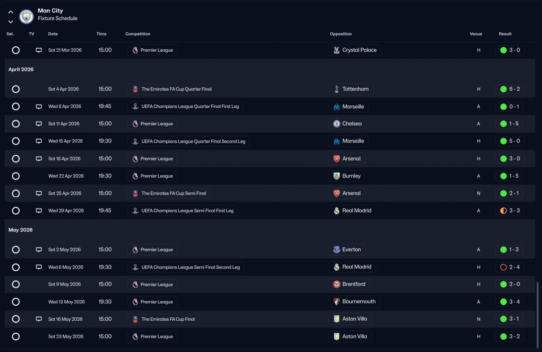Click the 'April 2026' month heading
The width and height of the screenshot is (542, 352).
pos(21,69)
